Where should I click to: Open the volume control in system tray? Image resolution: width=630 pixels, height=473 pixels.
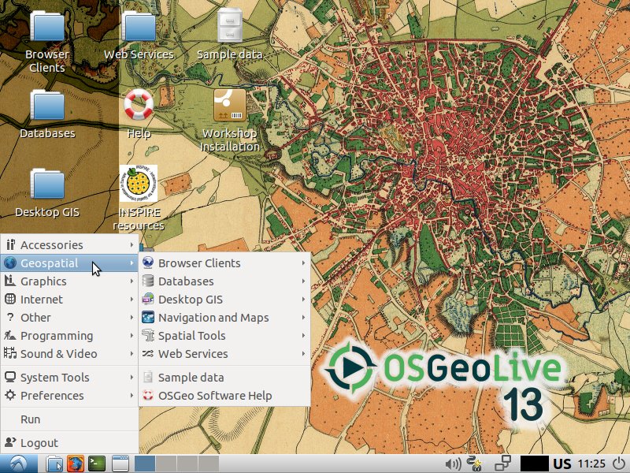[453, 464]
